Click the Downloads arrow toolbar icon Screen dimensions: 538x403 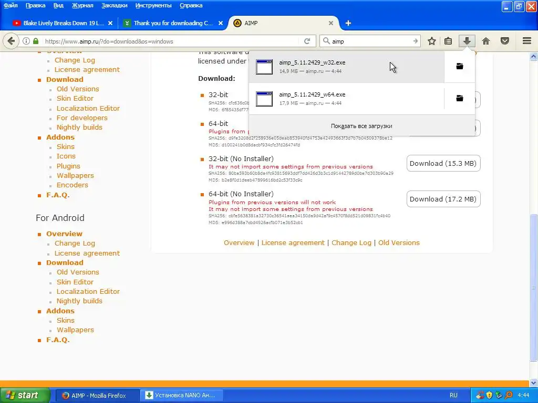pos(467,41)
